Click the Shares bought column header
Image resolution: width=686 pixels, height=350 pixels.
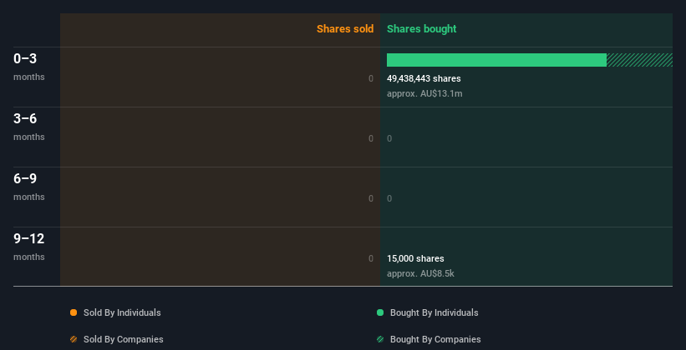click(422, 29)
